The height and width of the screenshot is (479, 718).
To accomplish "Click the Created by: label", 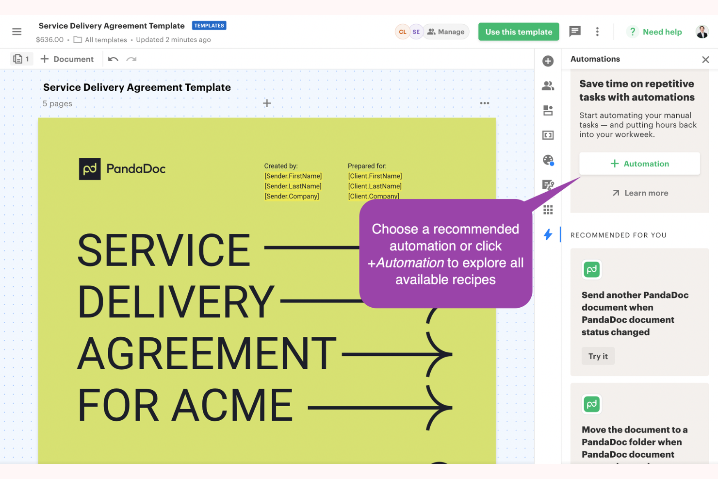I will pyautogui.click(x=281, y=166).
